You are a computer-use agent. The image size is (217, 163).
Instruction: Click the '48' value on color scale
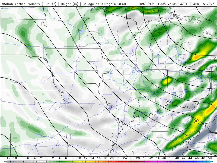coord(203,158)
